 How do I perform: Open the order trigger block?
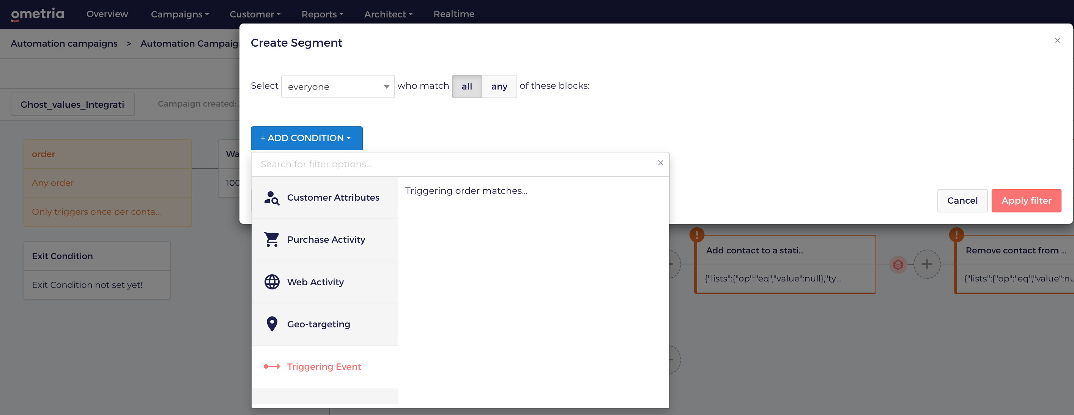[x=107, y=154]
